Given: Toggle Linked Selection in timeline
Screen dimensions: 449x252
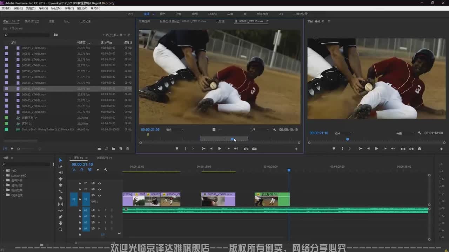Looking at the screenshot, I should point(90,170).
